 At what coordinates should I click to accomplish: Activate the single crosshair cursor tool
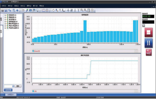coord(68,10)
